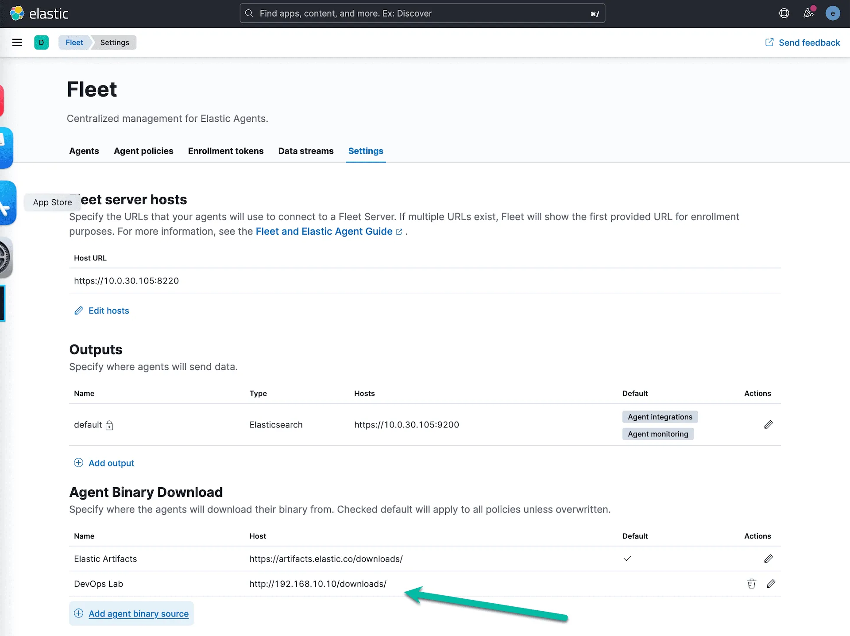Open Fleet and Elastic Agent Guide link
Image resolution: width=850 pixels, height=636 pixels.
point(324,232)
